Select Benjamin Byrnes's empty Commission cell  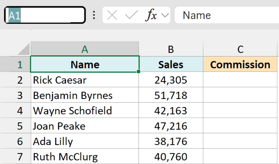point(240,95)
